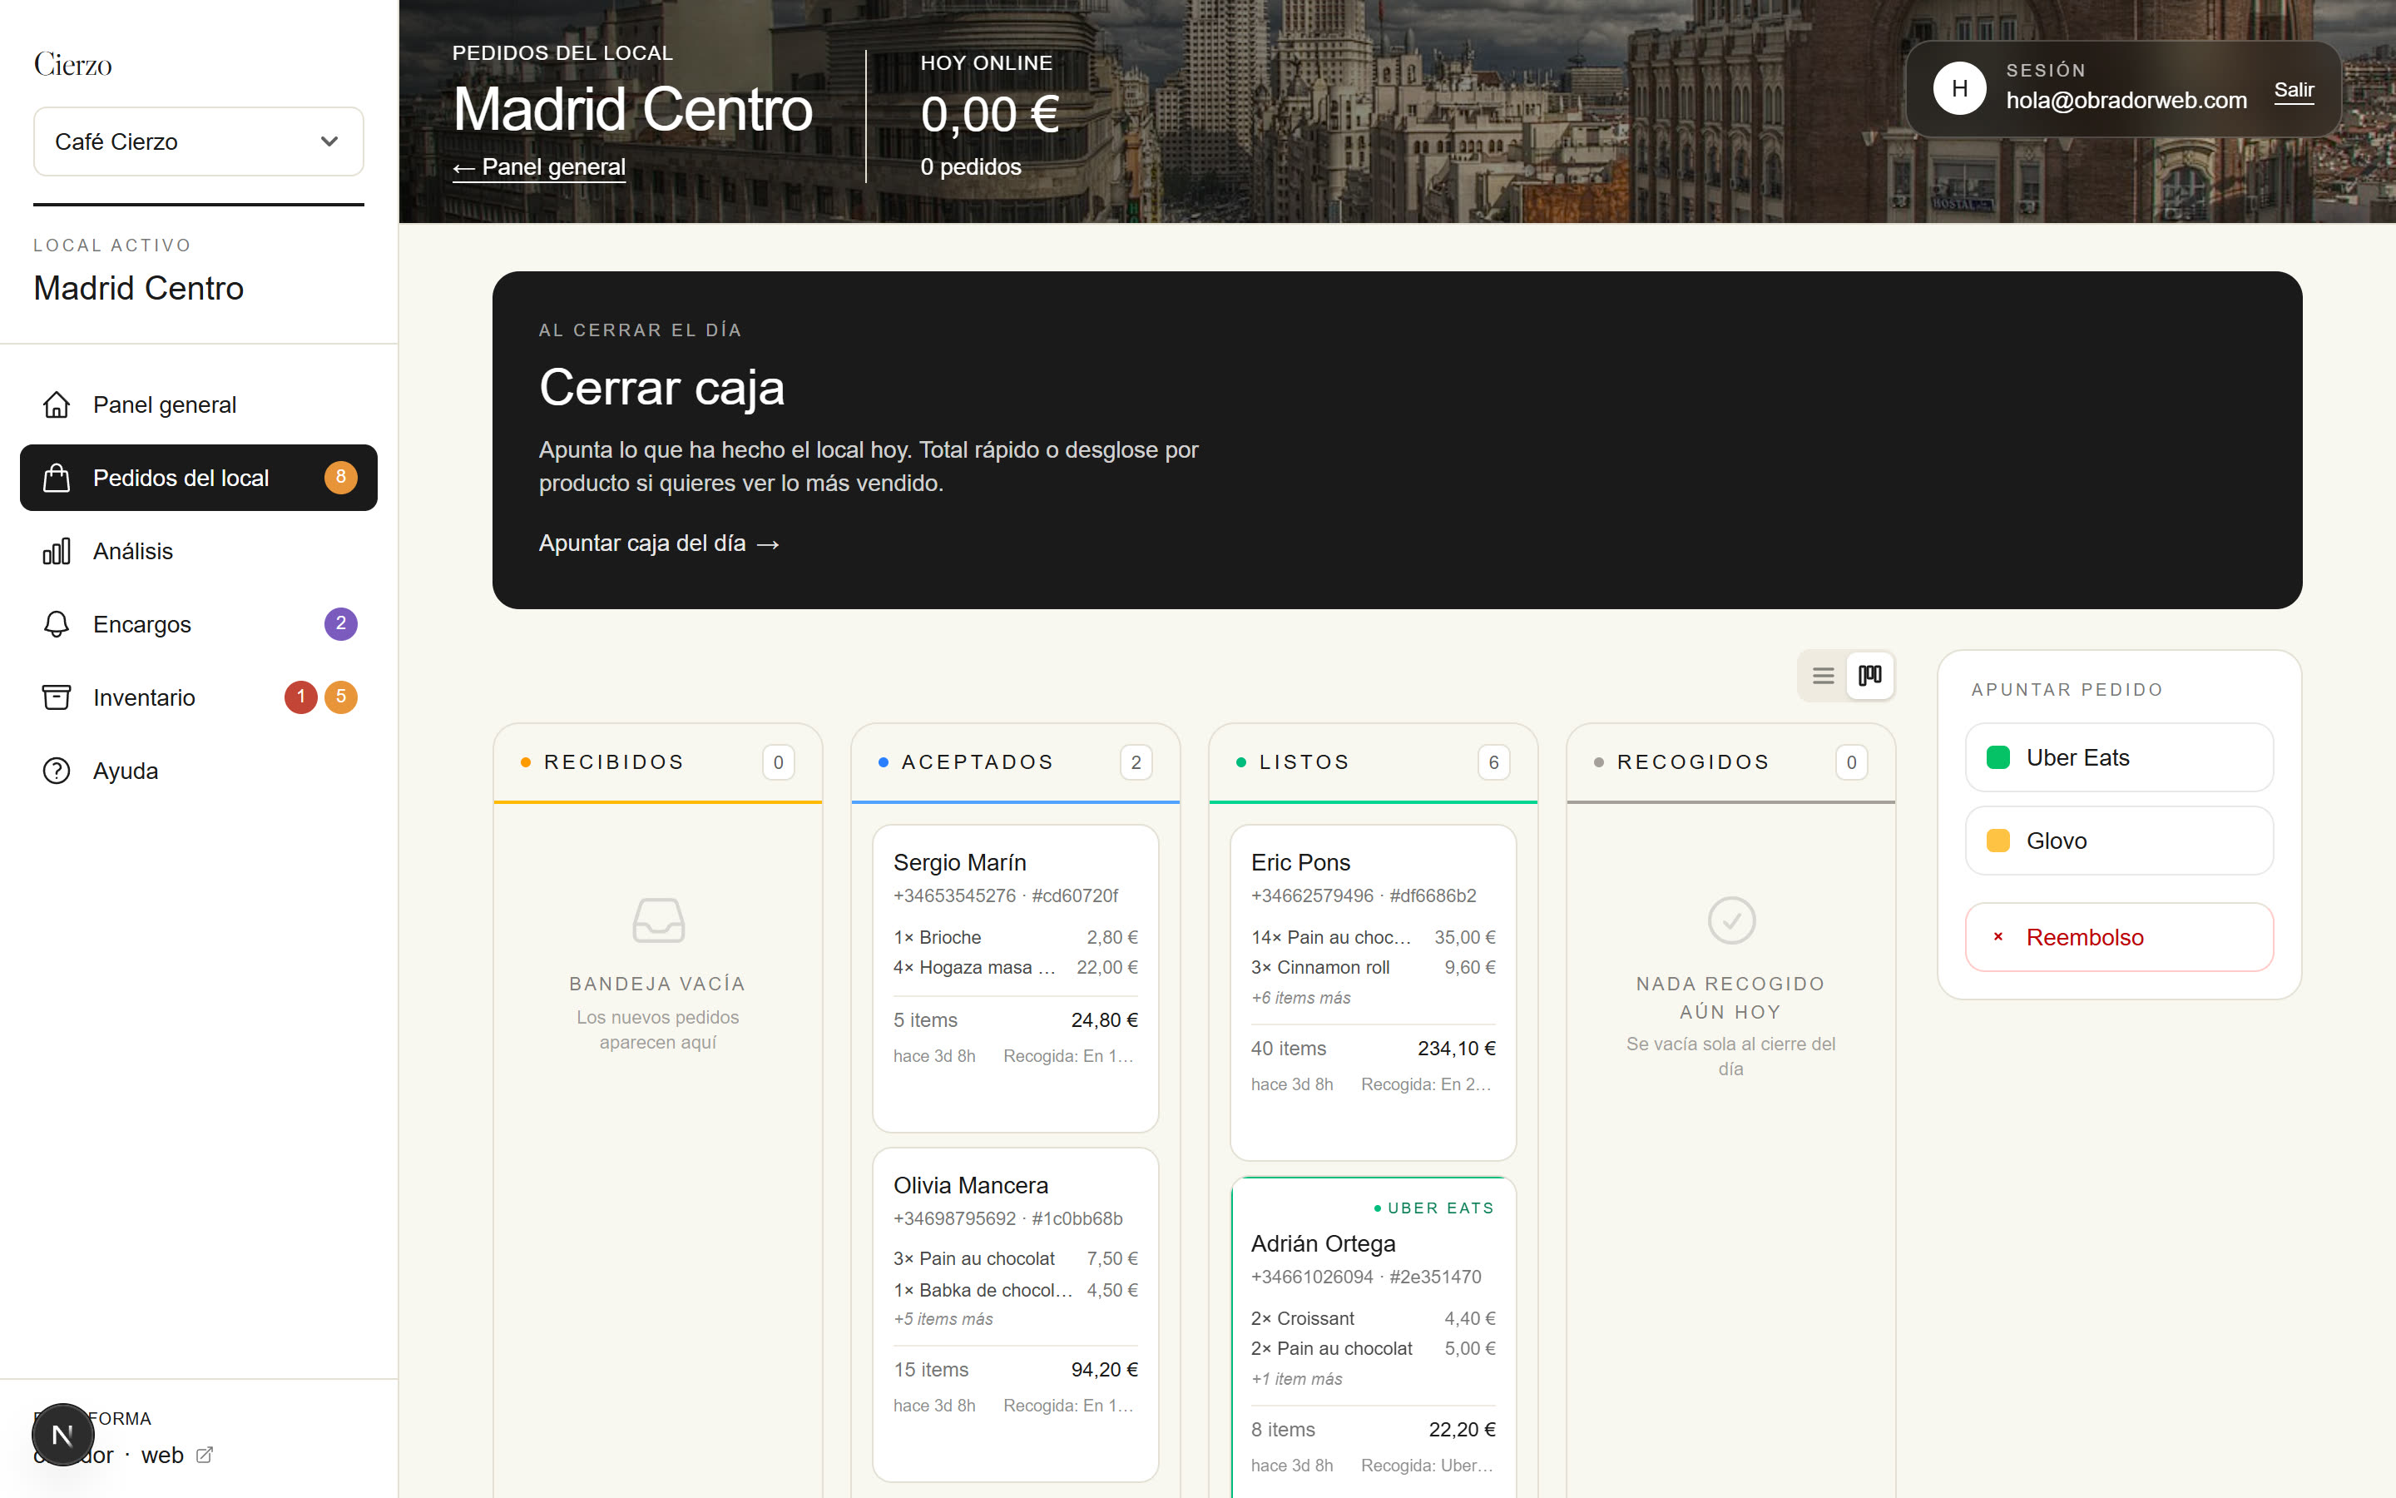Click the Recogidos checkmark circle icon
The height and width of the screenshot is (1498, 2396).
(x=1731, y=920)
